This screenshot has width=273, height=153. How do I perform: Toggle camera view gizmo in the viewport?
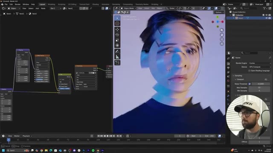point(222,39)
